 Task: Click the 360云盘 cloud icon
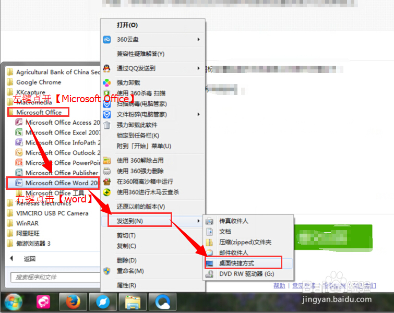click(x=107, y=40)
